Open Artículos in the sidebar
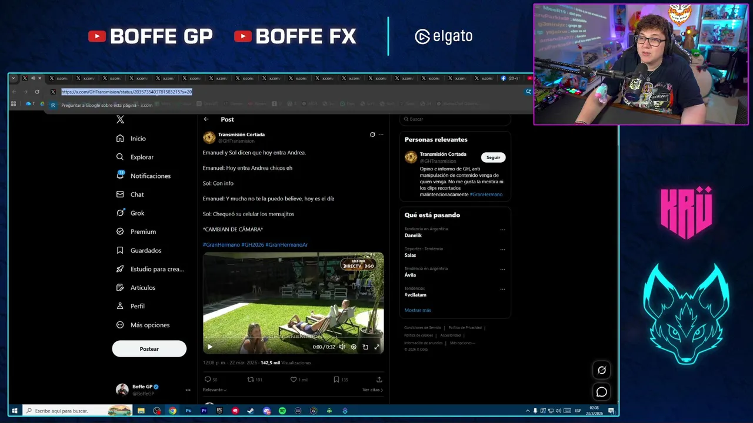 (x=135, y=287)
